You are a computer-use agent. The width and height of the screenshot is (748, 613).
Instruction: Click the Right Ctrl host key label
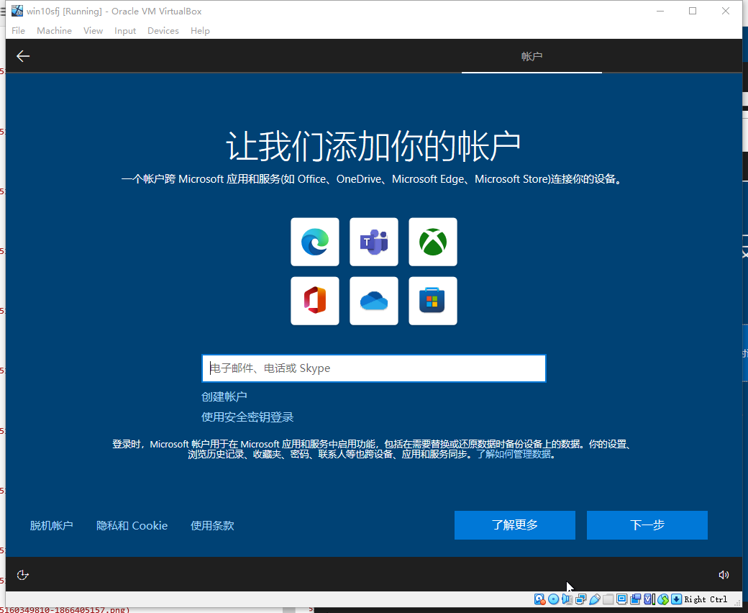click(x=706, y=599)
